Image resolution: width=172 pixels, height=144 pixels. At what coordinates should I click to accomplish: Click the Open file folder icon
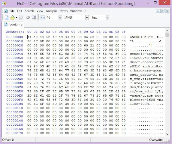point(12,17)
